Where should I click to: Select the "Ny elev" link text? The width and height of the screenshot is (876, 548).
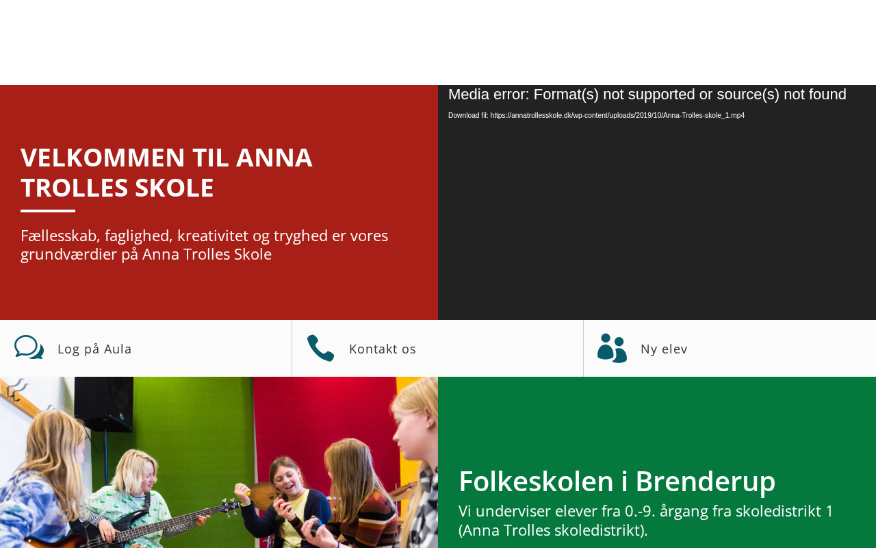click(x=664, y=349)
